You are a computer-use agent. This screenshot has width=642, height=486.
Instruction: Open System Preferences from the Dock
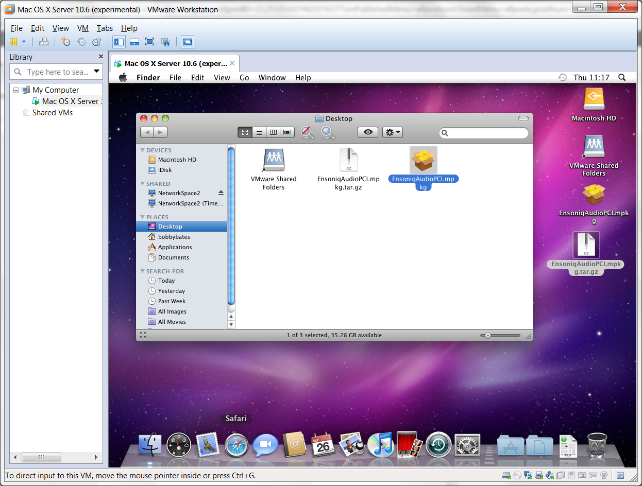(x=467, y=444)
